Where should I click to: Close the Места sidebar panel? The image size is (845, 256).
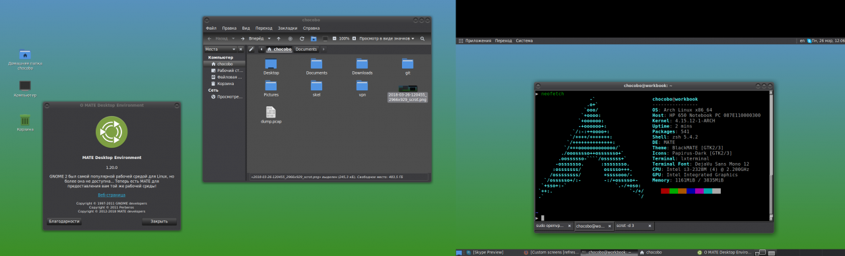[x=240, y=49]
